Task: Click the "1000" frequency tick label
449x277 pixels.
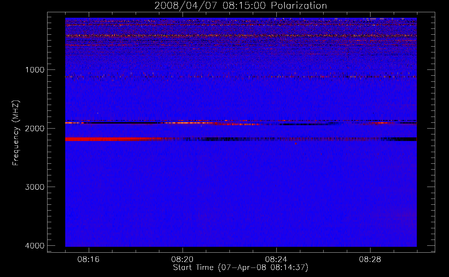Action: pos(35,70)
